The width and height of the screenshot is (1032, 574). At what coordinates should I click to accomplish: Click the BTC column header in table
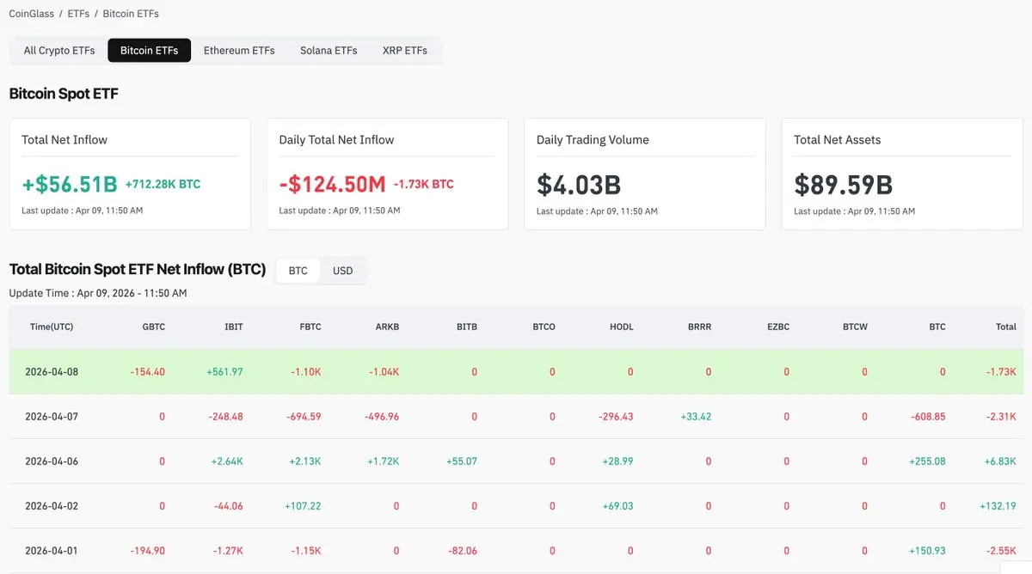coord(937,327)
